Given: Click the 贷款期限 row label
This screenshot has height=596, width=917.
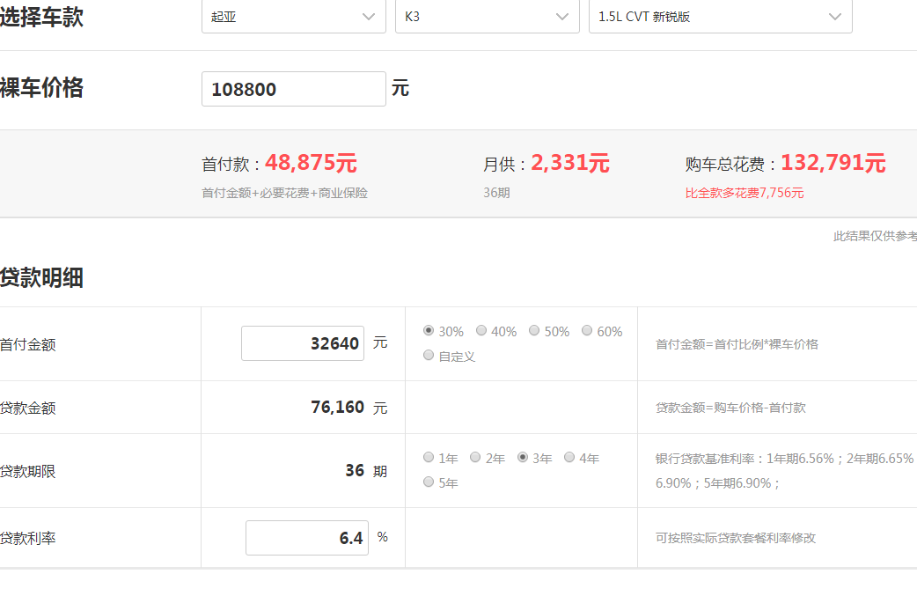Looking at the screenshot, I should click(27, 471).
